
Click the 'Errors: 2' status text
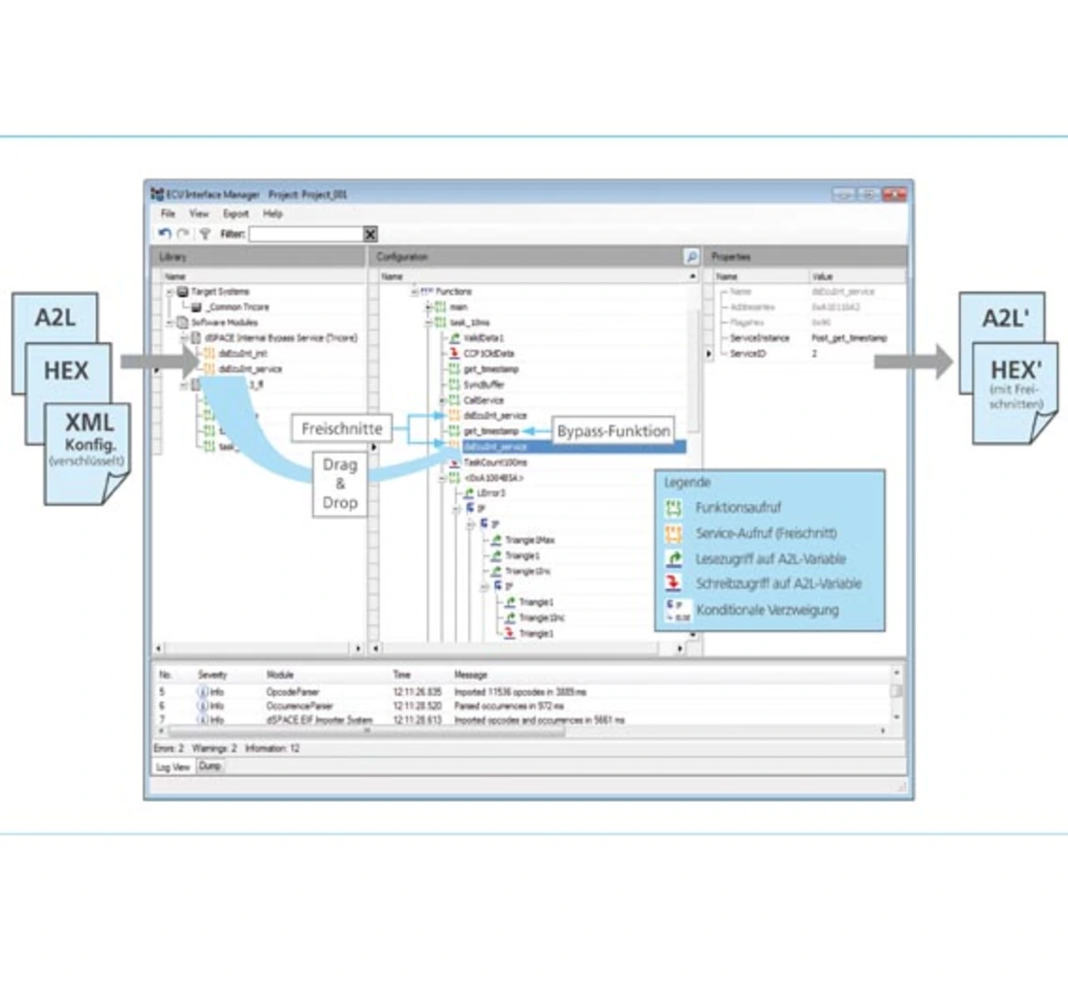pos(169,749)
